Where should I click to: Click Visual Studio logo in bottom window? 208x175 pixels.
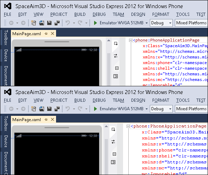pos(8,92)
